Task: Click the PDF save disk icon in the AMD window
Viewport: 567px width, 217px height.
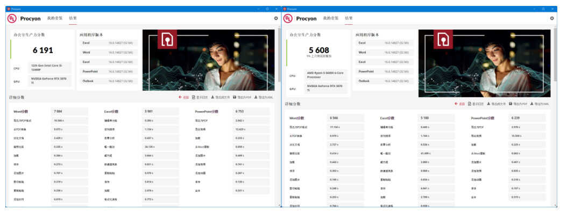Action: pos(510,104)
